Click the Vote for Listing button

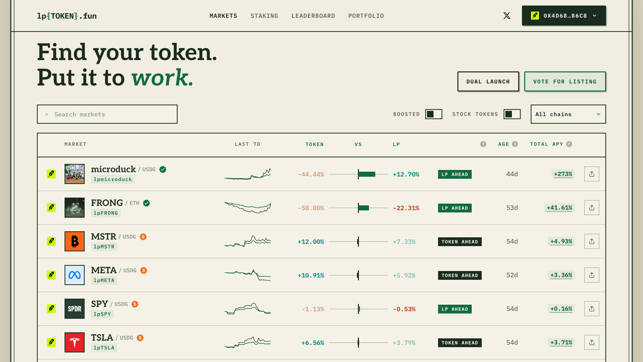pos(565,81)
